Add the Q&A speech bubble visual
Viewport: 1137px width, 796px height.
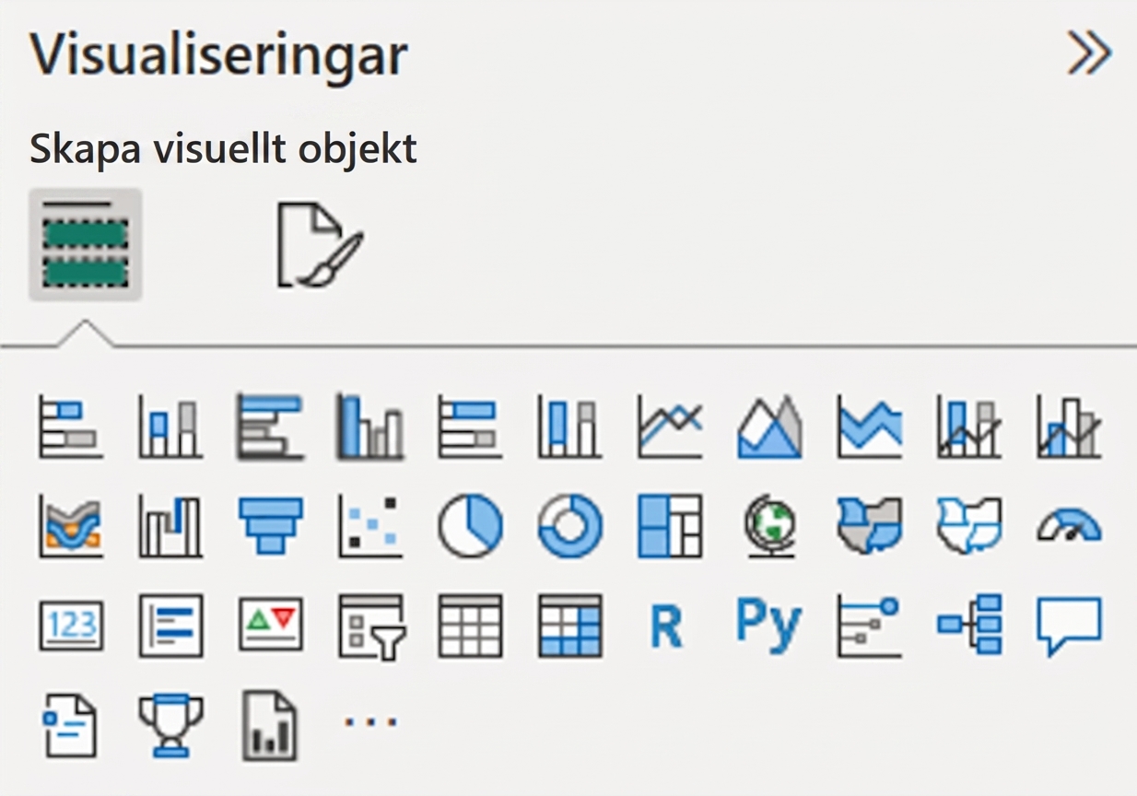coord(1069,626)
